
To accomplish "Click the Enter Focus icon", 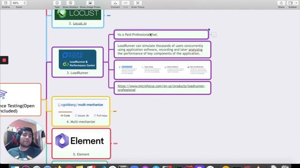I will [138, 3].
